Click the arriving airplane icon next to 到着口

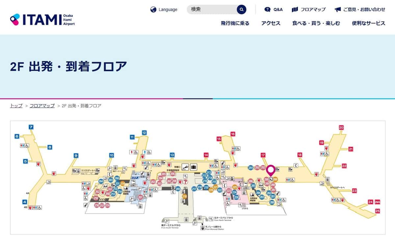(x=185, y=167)
